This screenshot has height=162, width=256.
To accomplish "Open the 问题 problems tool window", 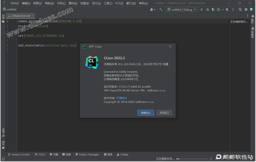I will click(x=54, y=154).
